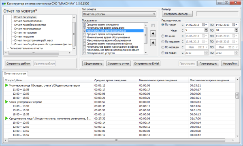Screen dimensions: 243x146
Task: Click '00:27:33' average wait cell
Action: [x=100, y=118]
